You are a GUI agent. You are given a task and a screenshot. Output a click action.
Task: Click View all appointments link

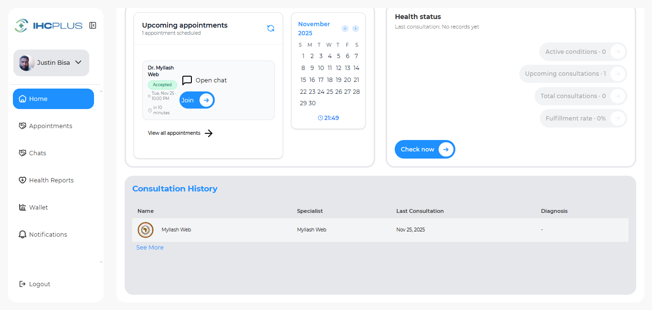coord(180,133)
